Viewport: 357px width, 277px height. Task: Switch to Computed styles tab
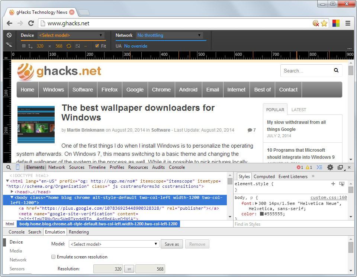(x=264, y=177)
